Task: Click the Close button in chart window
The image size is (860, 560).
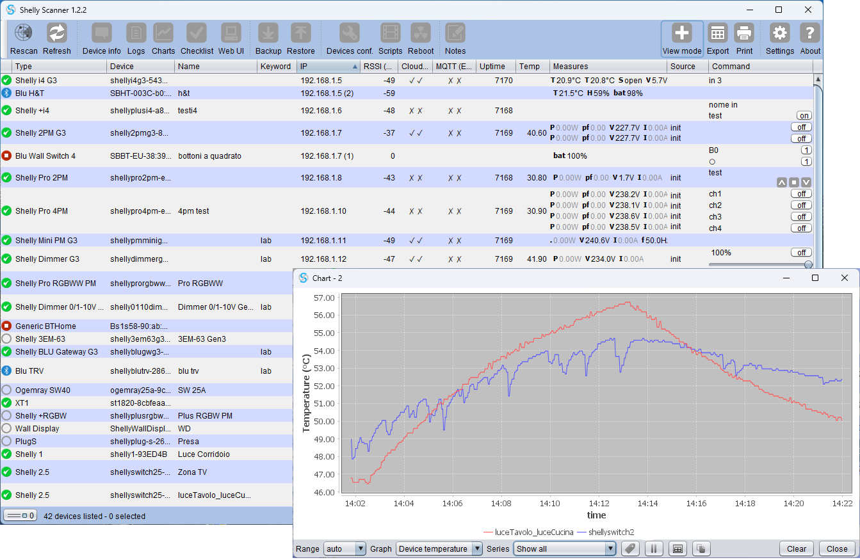Action: coord(837,548)
